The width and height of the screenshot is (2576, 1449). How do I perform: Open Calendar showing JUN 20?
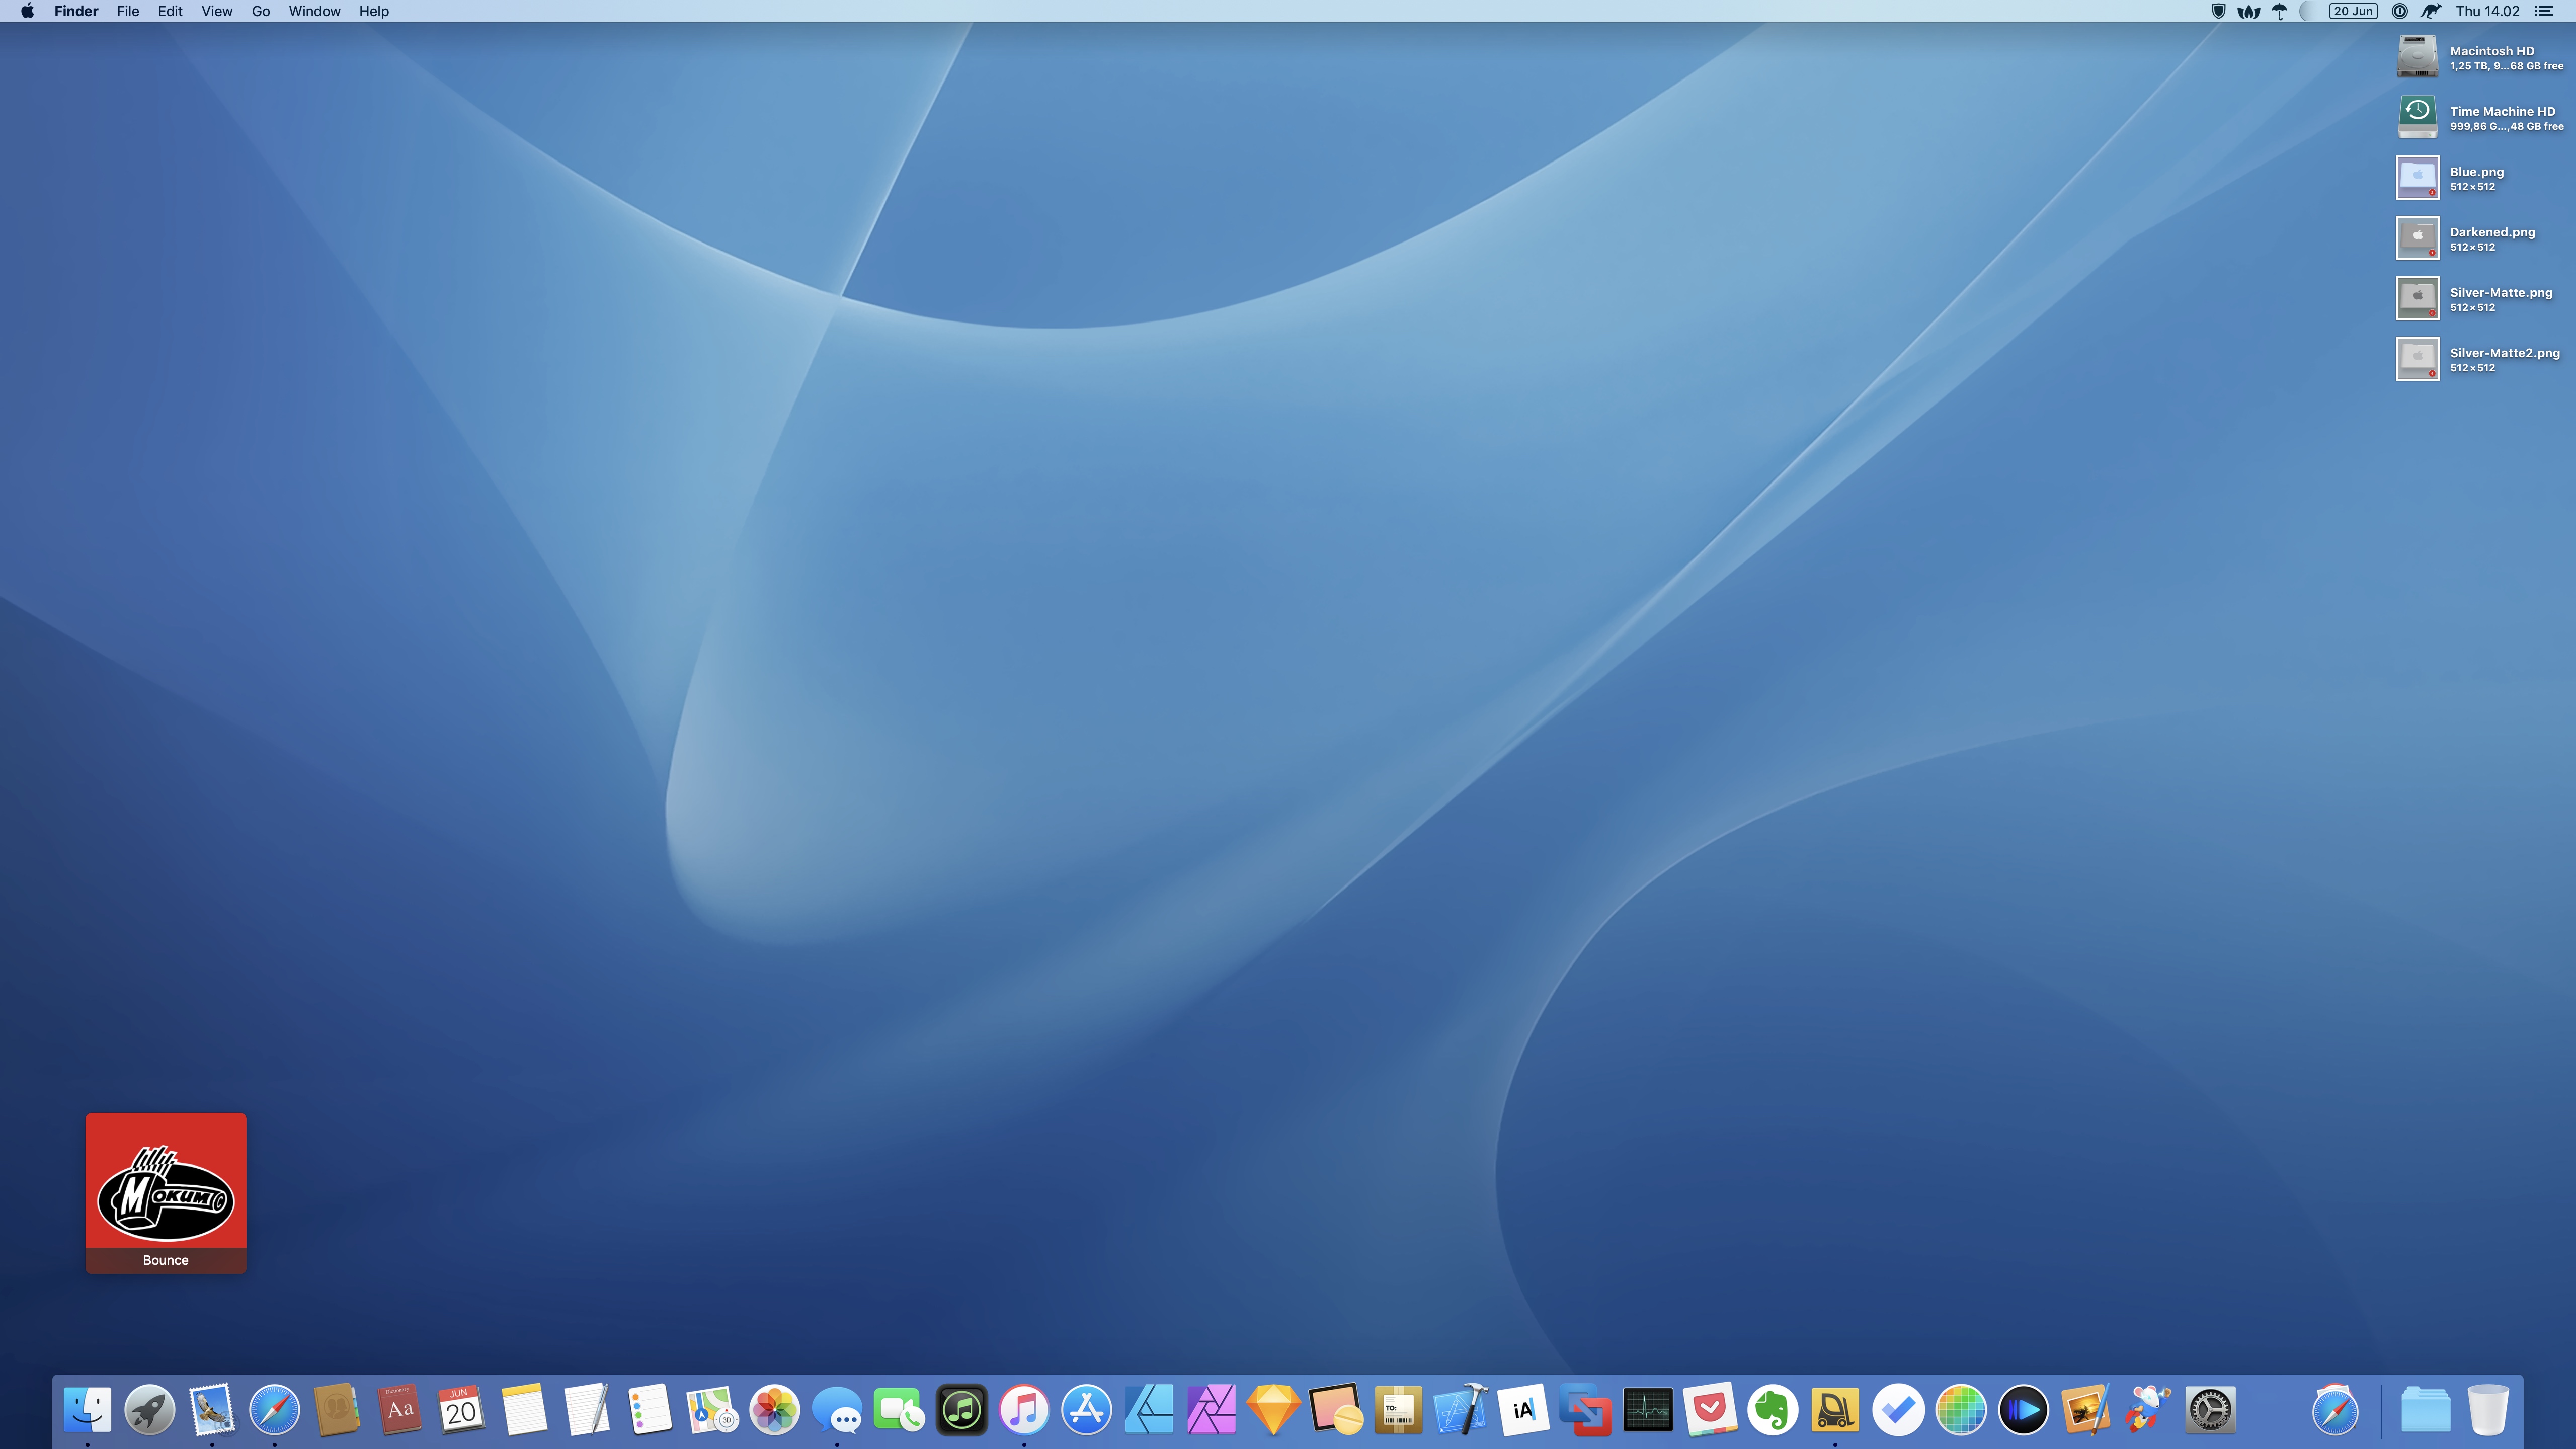(x=461, y=1410)
